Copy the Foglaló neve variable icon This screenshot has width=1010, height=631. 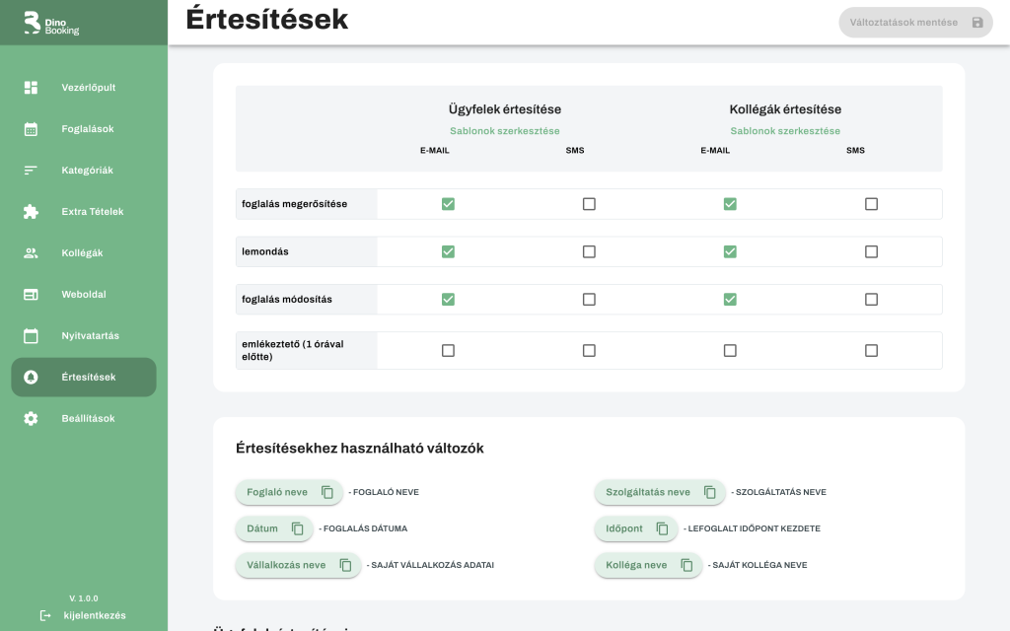coord(327,492)
